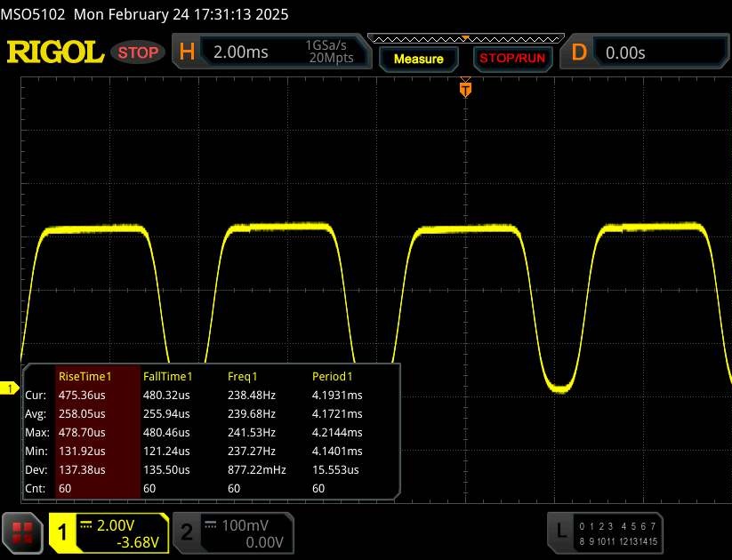
Task: Click the Cnt row label
Action: pos(35,489)
